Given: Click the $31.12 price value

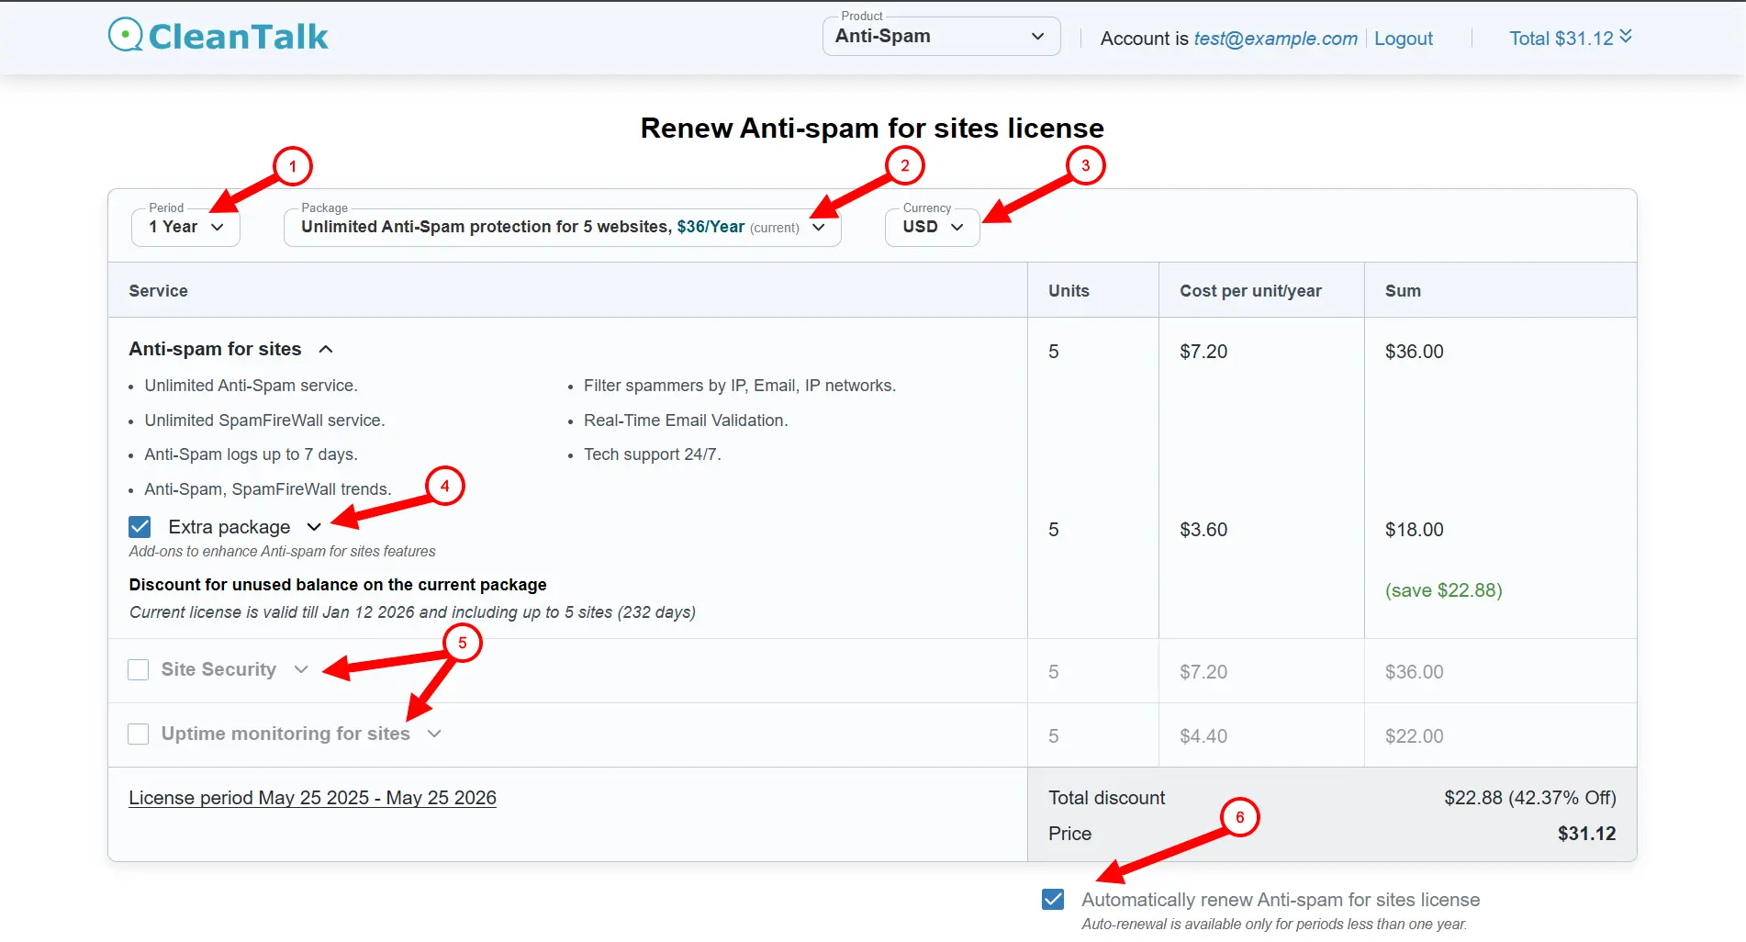Looking at the screenshot, I should click(x=1586, y=834).
